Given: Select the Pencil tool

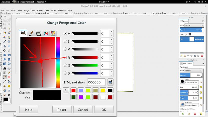Looking at the screenshot, I should tap(9, 73).
